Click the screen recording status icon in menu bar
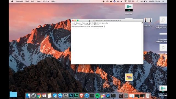 click(x=104, y=1)
